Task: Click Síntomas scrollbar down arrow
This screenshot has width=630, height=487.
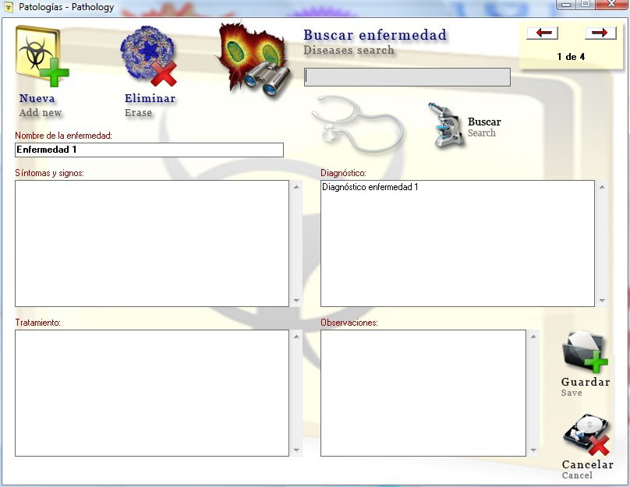Action: tap(296, 300)
